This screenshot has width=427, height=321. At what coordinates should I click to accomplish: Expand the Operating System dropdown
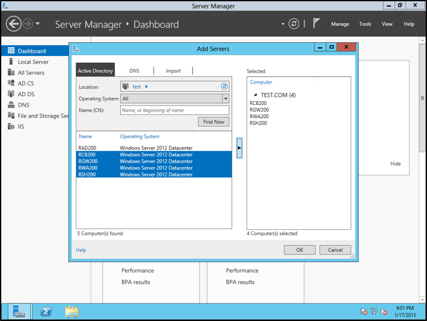(225, 99)
